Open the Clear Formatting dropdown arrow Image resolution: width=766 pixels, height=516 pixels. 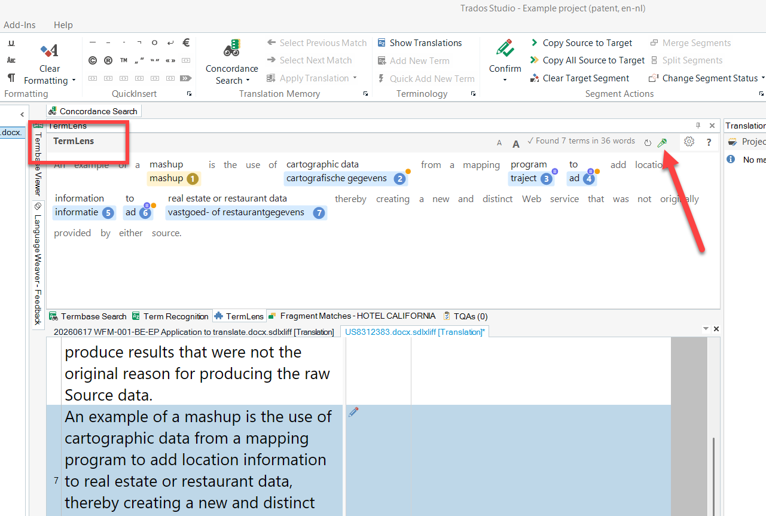coord(74,81)
